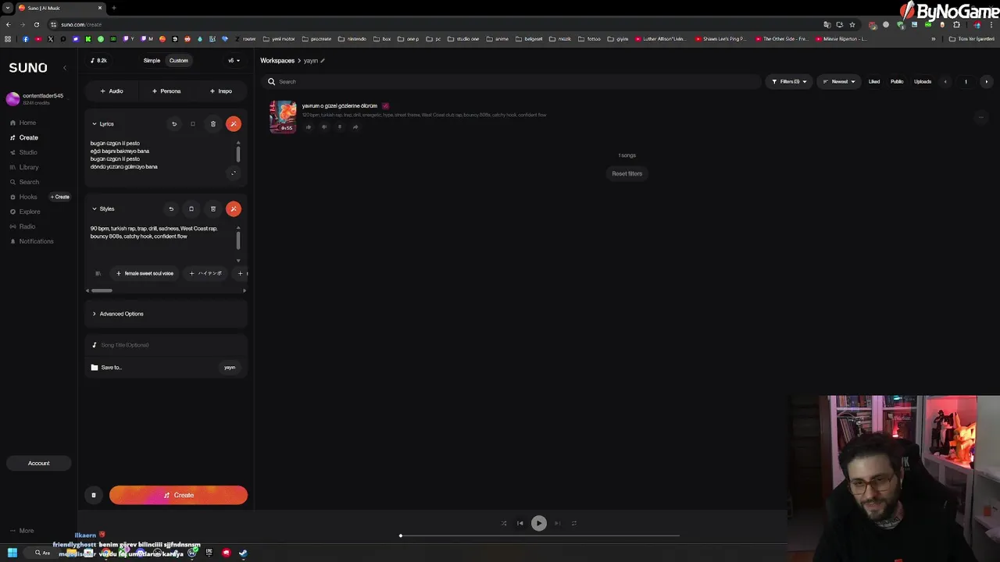Bookmark this page with the star icon

click(852, 24)
